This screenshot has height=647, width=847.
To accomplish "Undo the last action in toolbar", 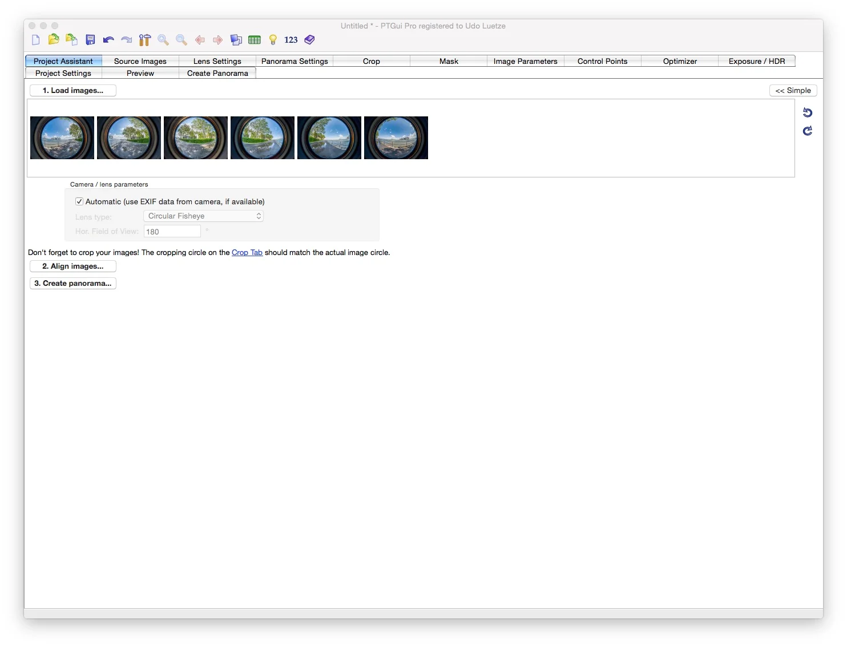I will (x=108, y=40).
